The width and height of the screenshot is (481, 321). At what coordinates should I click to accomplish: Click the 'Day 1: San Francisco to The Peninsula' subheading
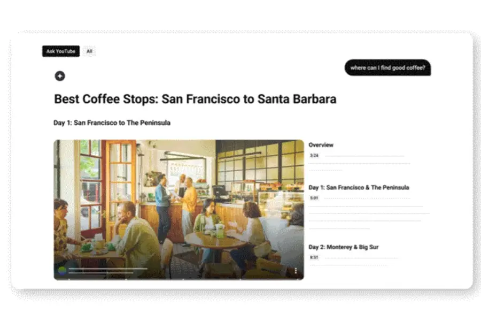point(112,123)
